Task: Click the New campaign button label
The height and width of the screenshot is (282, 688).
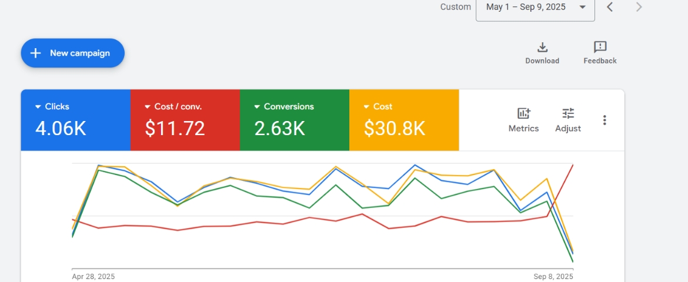Action: pyautogui.click(x=80, y=53)
